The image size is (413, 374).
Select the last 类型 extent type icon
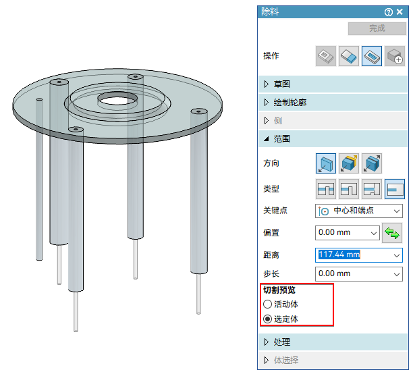(394, 190)
